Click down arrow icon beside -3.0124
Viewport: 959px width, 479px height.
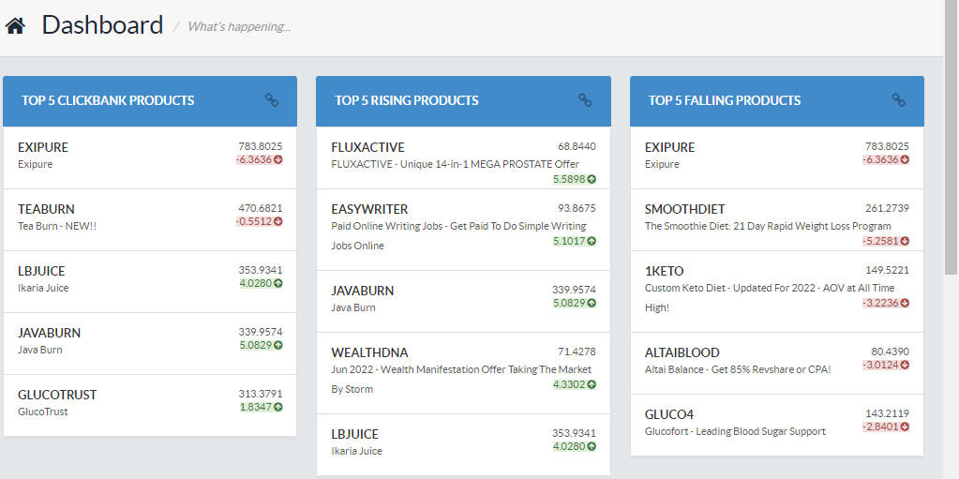[x=905, y=366]
